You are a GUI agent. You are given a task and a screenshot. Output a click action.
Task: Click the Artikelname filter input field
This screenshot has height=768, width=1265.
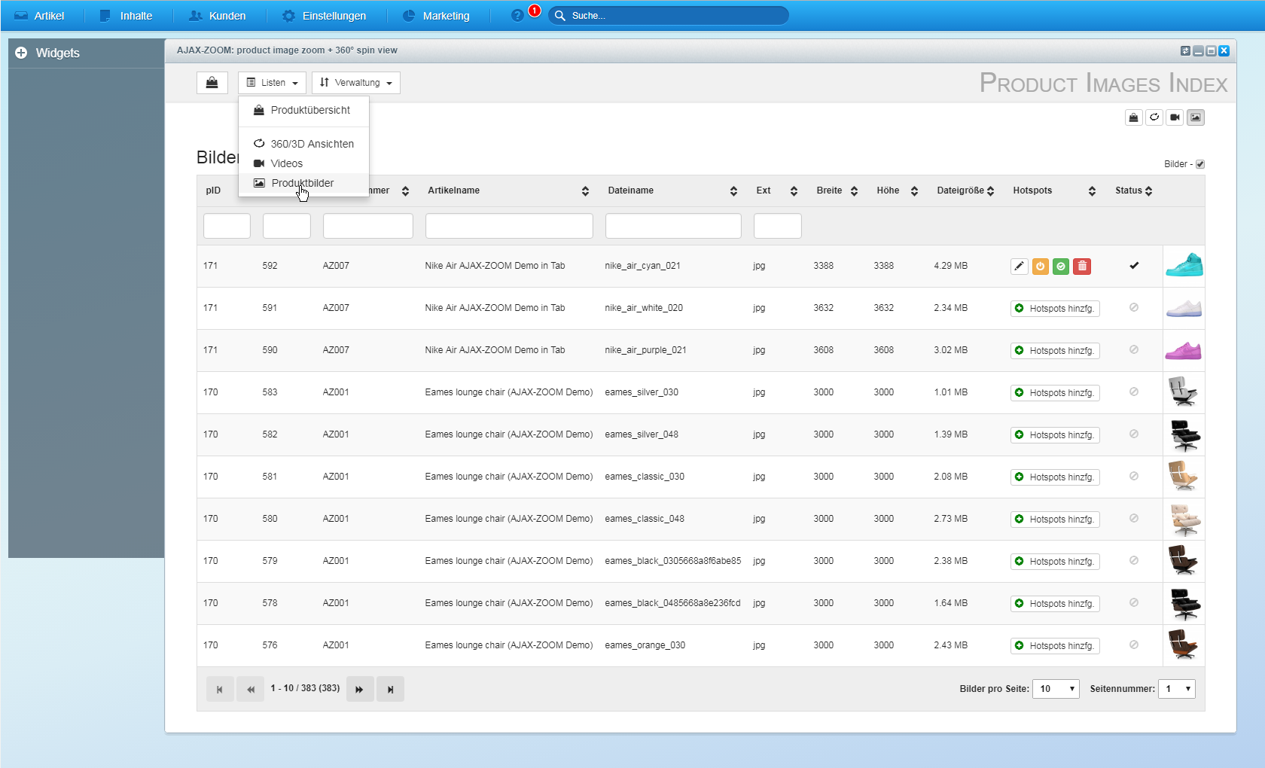[509, 226]
